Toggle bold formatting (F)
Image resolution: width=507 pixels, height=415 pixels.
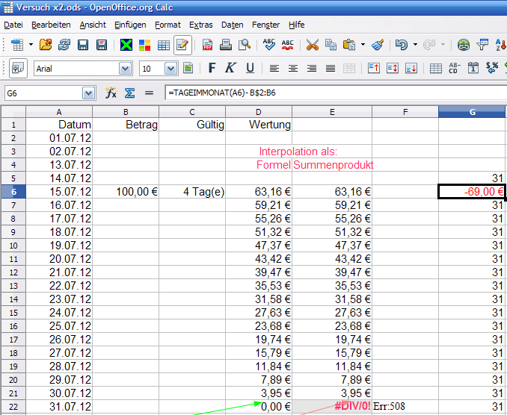(212, 69)
